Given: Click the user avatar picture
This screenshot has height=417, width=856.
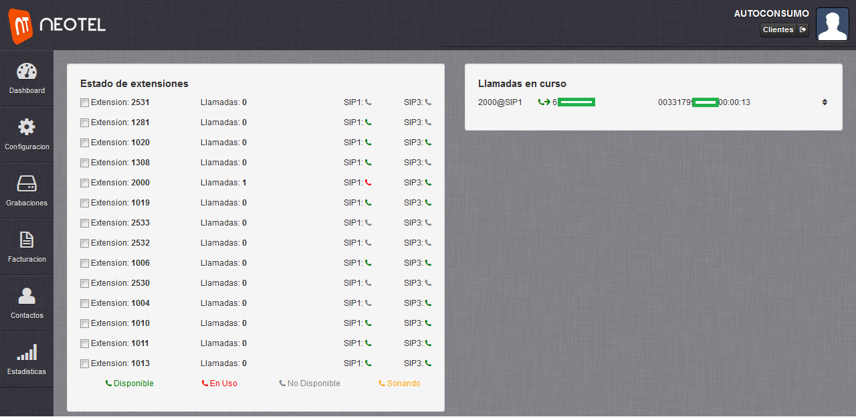Looking at the screenshot, I should coord(833,25).
